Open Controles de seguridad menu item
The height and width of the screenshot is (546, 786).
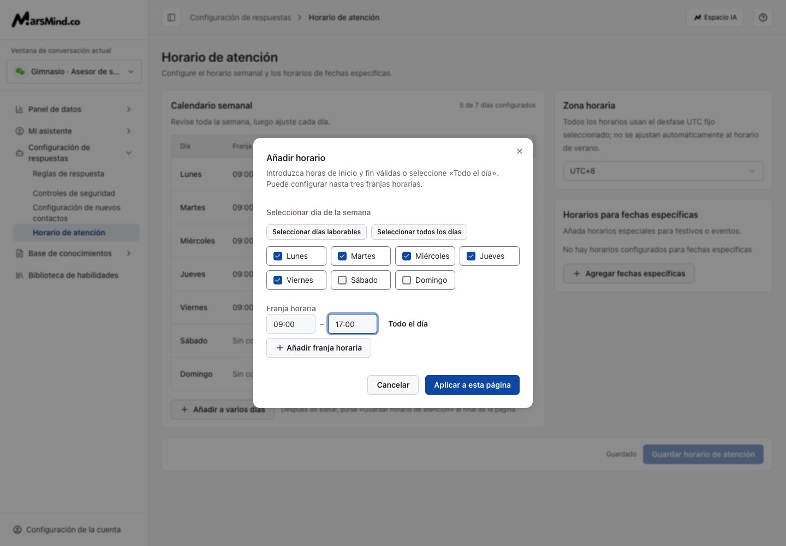74,193
